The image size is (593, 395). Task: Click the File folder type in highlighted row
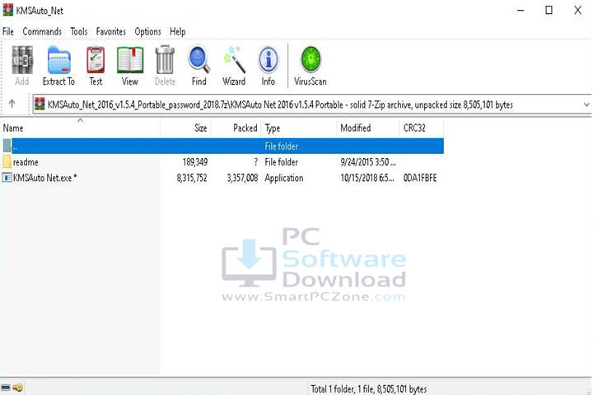pos(281,146)
